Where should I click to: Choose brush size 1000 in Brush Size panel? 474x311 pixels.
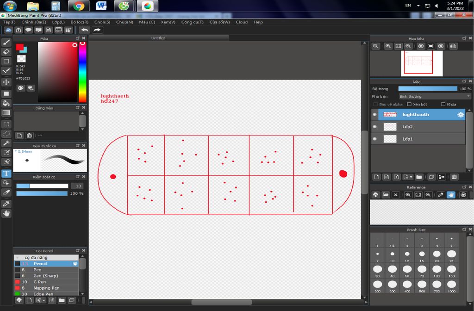click(x=451, y=286)
